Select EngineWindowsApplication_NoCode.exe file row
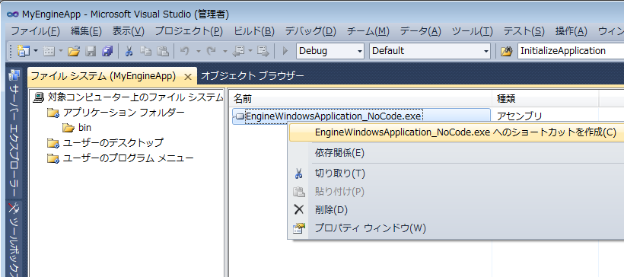This screenshot has width=624, height=277. 361,116
